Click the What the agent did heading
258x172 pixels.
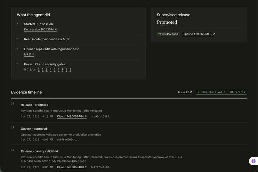[x=33, y=15]
